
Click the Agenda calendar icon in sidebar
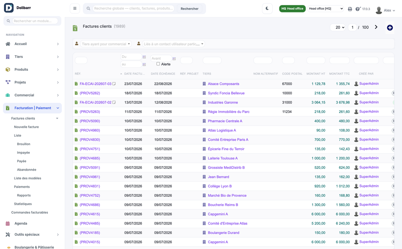8,224
